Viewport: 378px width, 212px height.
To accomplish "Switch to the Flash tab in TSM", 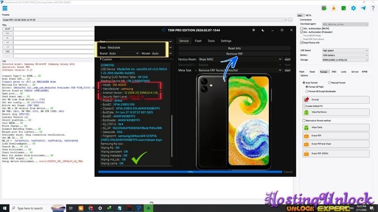I will click(198, 41).
